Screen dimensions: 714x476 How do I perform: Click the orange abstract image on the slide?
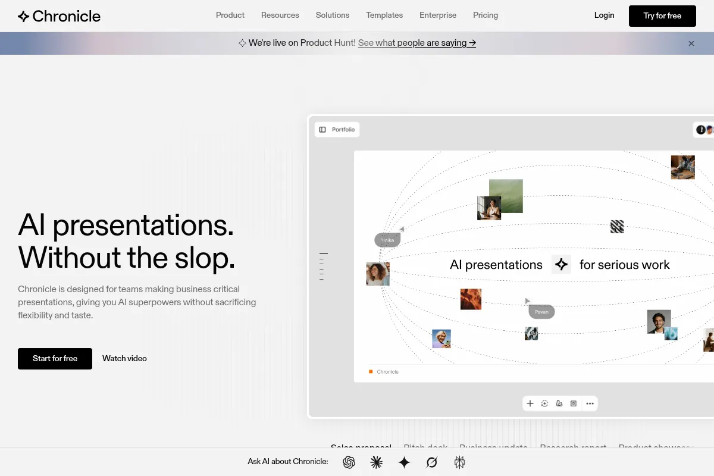pos(471,299)
